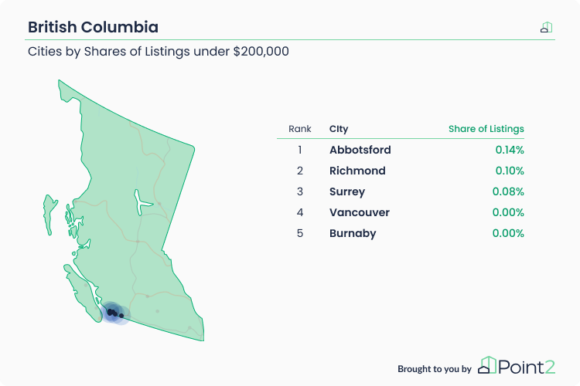Click the Brought to you by text
This screenshot has width=580, height=386.
coord(435,369)
